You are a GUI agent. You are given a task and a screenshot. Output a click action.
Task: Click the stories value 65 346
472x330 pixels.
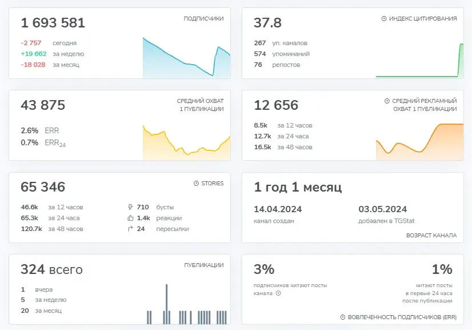pos(43,187)
